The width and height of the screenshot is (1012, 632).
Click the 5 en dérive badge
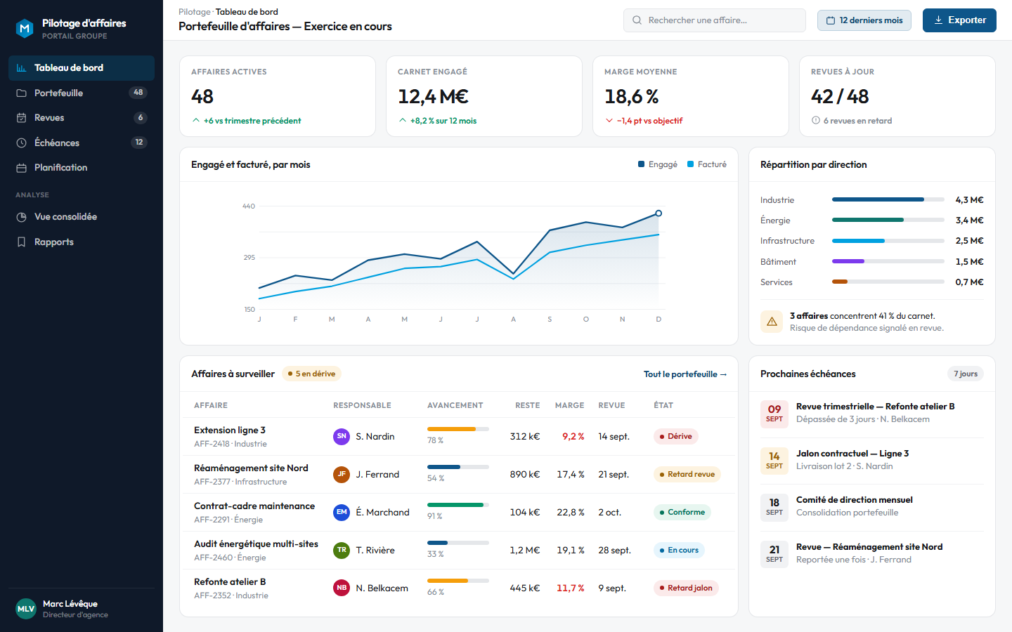[x=311, y=374]
